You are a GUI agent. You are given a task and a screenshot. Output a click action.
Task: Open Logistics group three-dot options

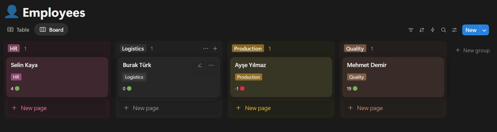(x=206, y=48)
